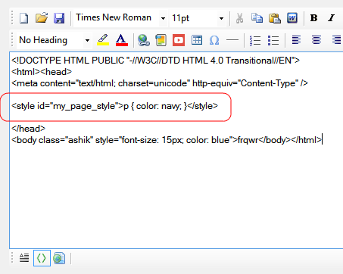
Task: Insert YouTube video icon
Action: tap(179, 40)
